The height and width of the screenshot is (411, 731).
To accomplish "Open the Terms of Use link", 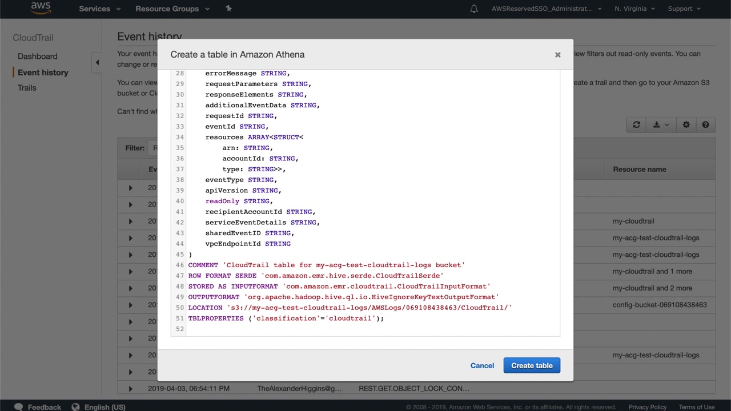I will (697, 407).
